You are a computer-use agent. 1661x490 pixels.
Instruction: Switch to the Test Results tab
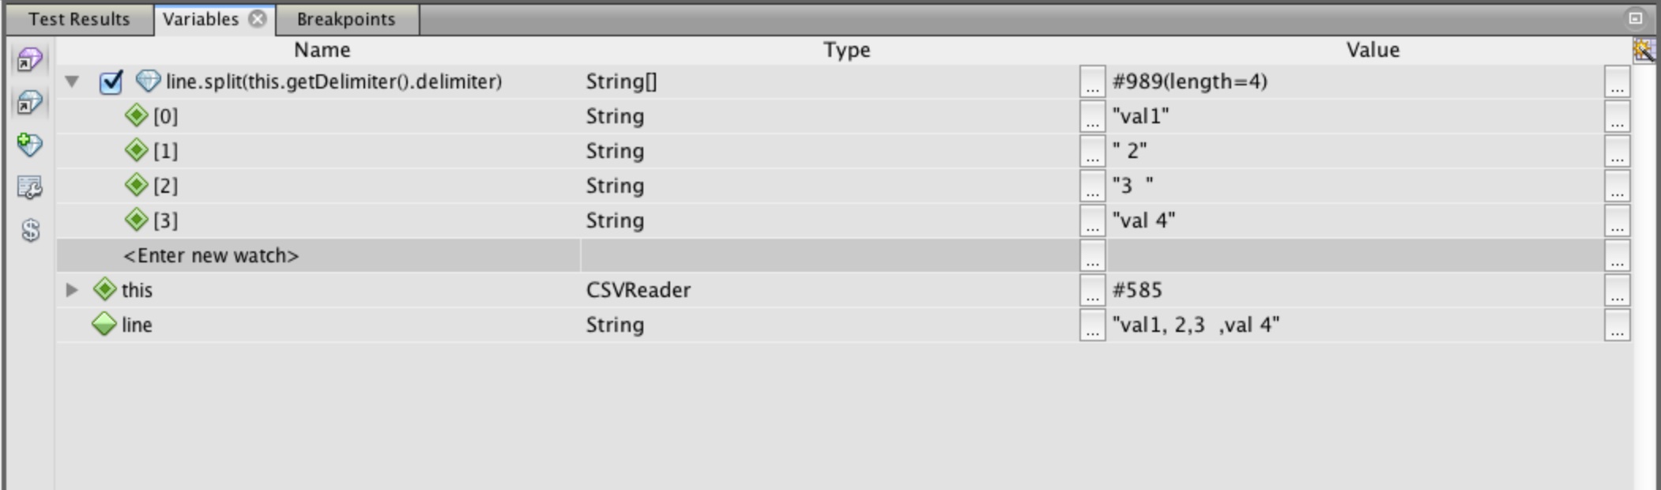click(x=79, y=19)
